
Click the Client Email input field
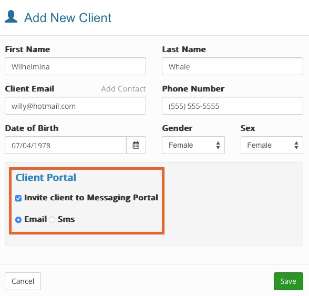tap(75, 106)
